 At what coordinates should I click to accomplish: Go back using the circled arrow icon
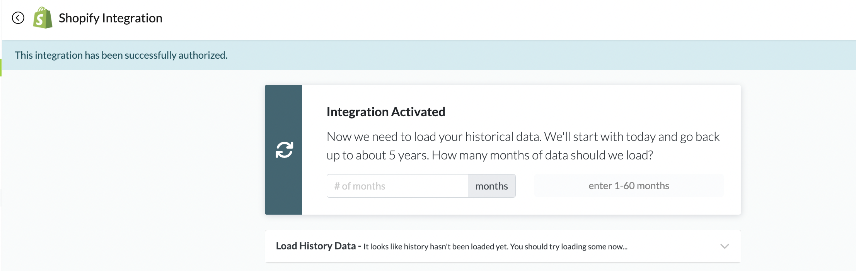[x=18, y=18]
